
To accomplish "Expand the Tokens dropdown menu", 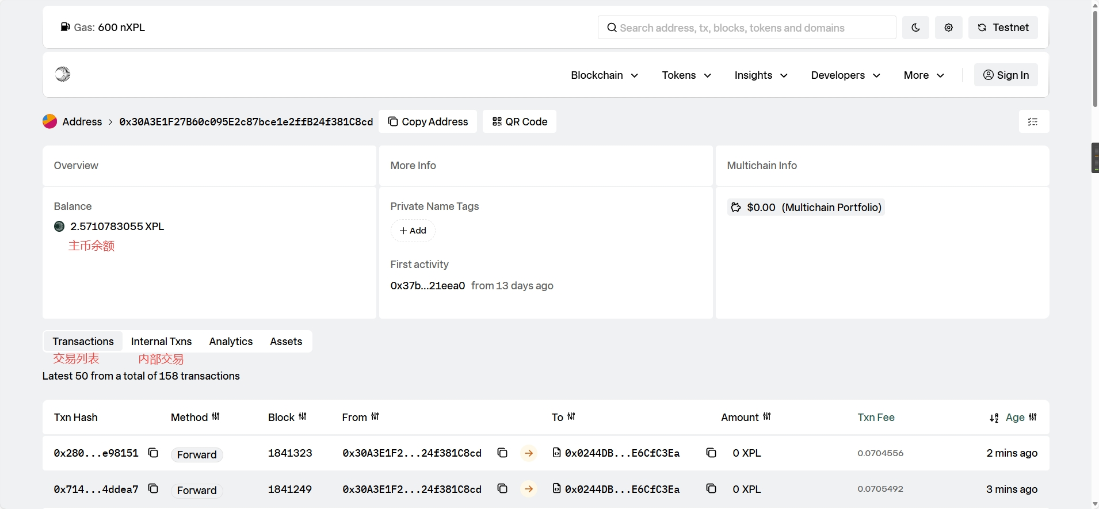I will click(686, 75).
